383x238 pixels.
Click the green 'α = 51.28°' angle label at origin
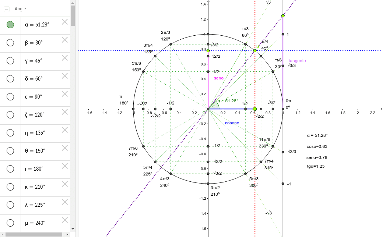click(x=228, y=101)
